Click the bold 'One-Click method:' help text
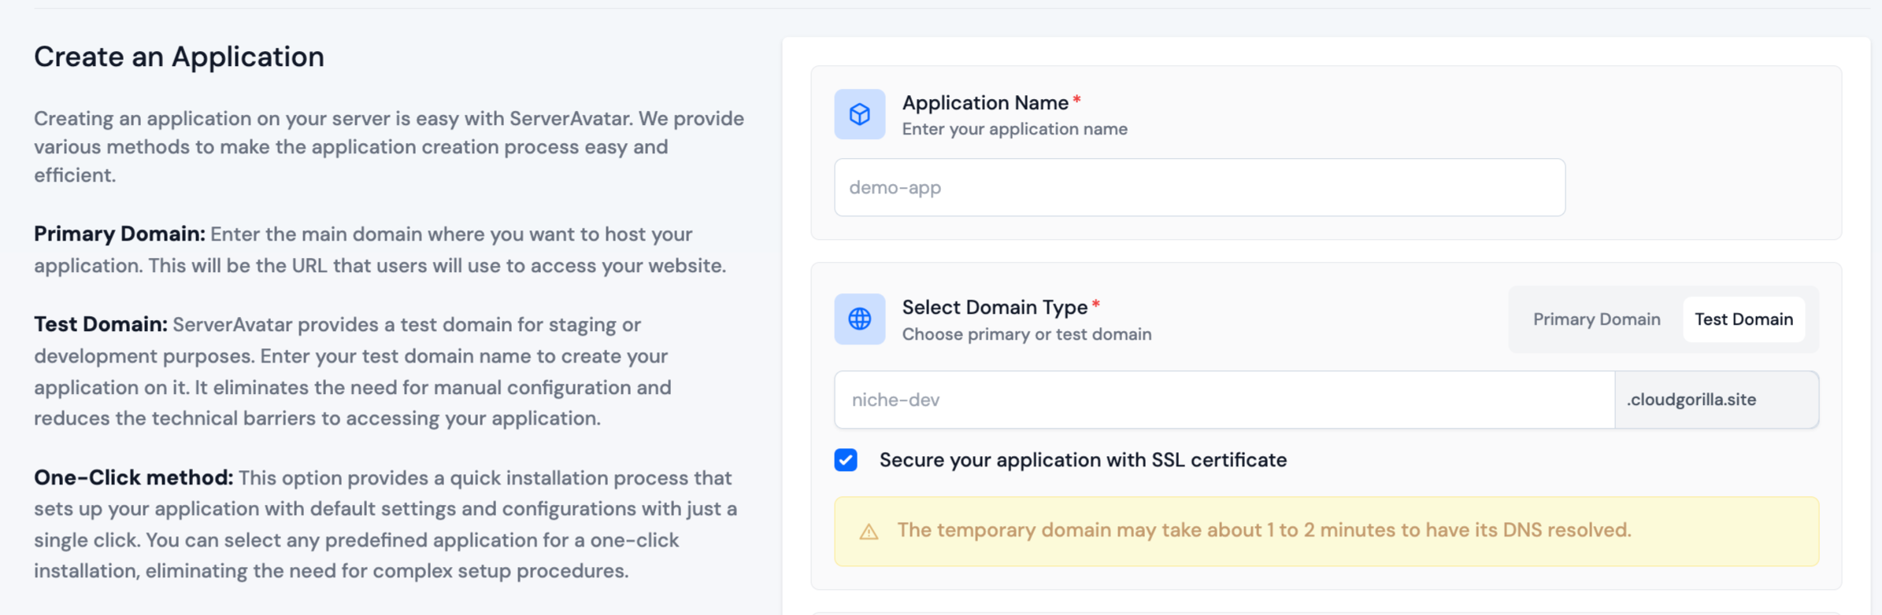The image size is (1882, 615). click(133, 478)
